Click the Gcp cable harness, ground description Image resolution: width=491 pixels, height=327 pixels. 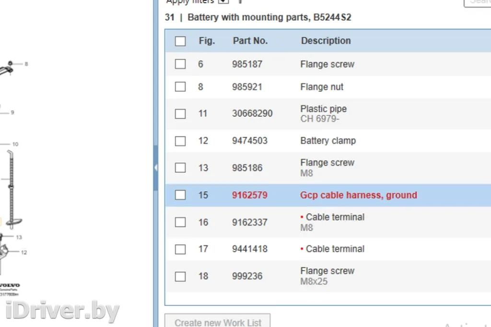tap(358, 195)
